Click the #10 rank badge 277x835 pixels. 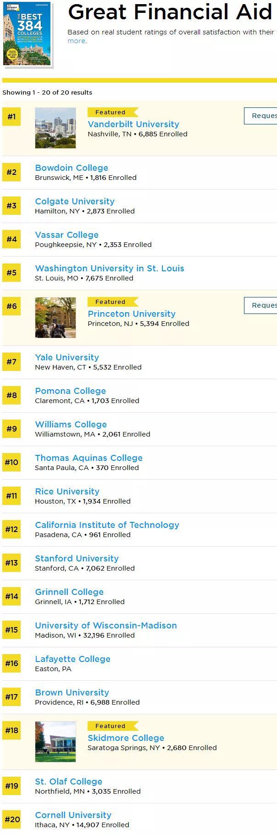click(x=11, y=462)
